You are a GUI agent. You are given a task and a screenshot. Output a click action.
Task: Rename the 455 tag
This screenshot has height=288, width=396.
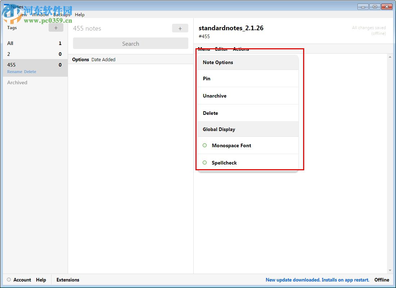coord(15,72)
